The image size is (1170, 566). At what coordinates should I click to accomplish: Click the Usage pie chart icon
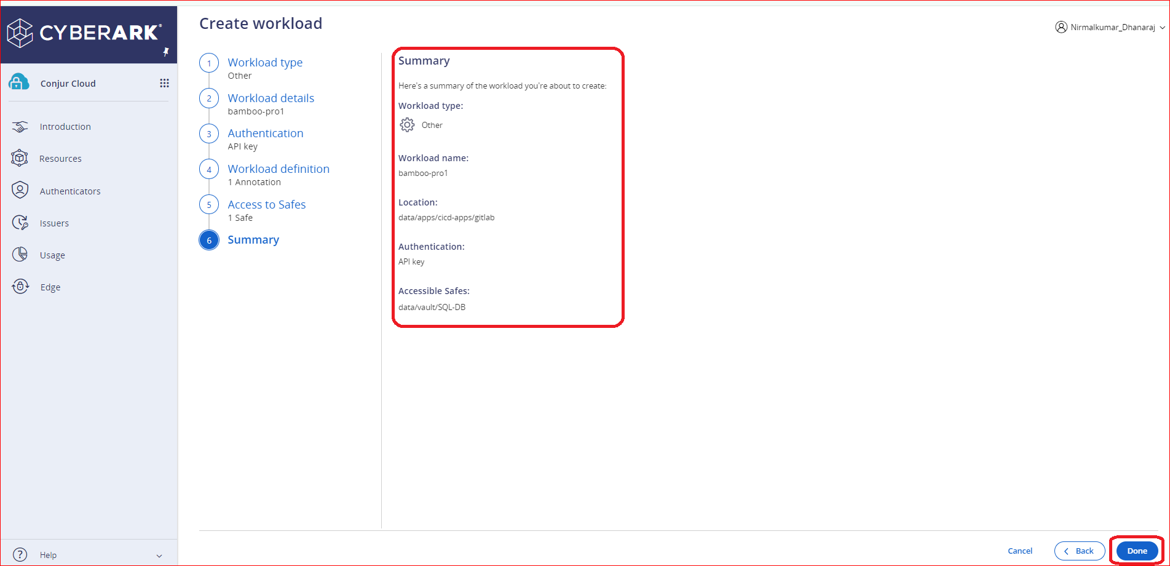(20, 255)
